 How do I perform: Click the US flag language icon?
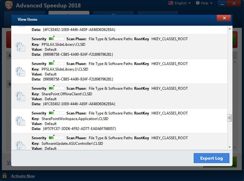click(x=171, y=3)
